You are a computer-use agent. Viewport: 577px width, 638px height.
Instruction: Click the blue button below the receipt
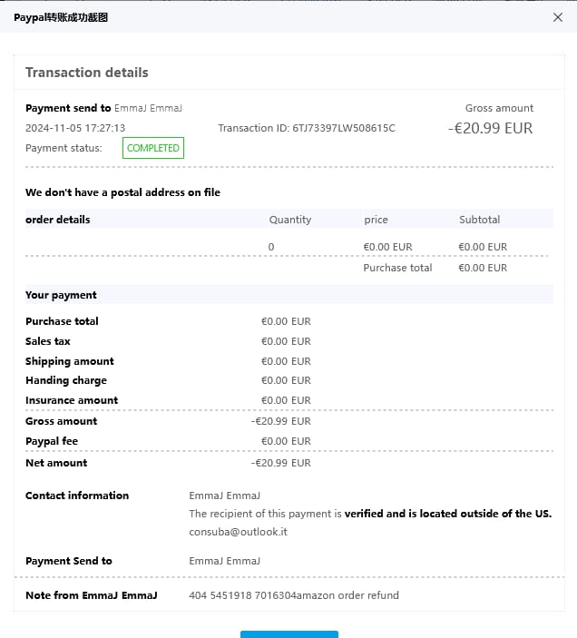(x=288, y=633)
